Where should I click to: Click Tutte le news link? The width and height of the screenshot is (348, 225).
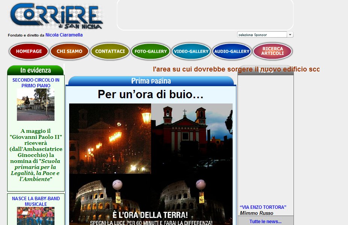point(265,222)
